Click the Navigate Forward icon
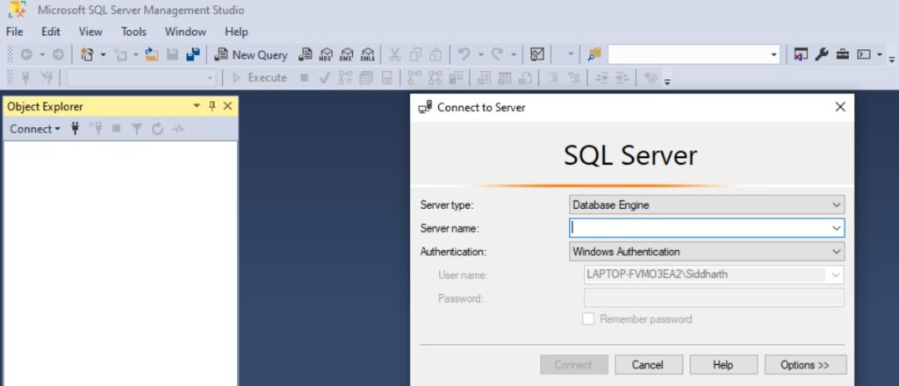The height and width of the screenshot is (386, 899). tap(59, 54)
